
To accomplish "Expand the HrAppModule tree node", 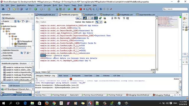I will pyautogui.click(x=12, y=44).
